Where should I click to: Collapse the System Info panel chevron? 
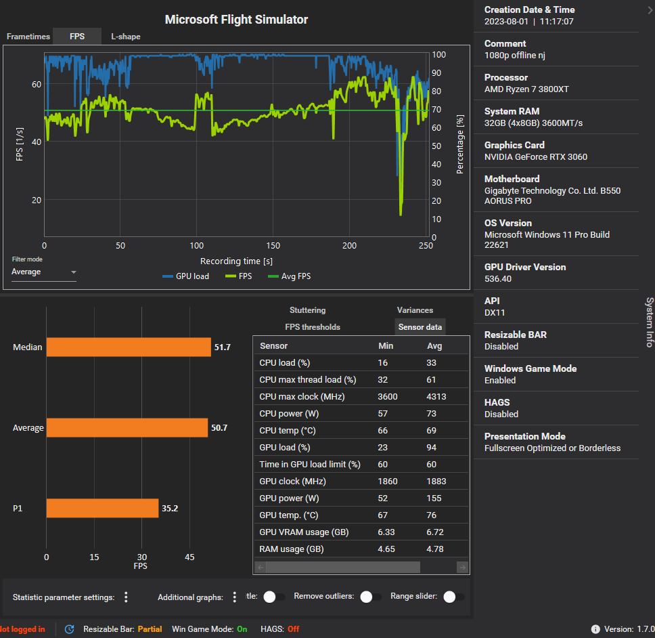click(x=650, y=10)
